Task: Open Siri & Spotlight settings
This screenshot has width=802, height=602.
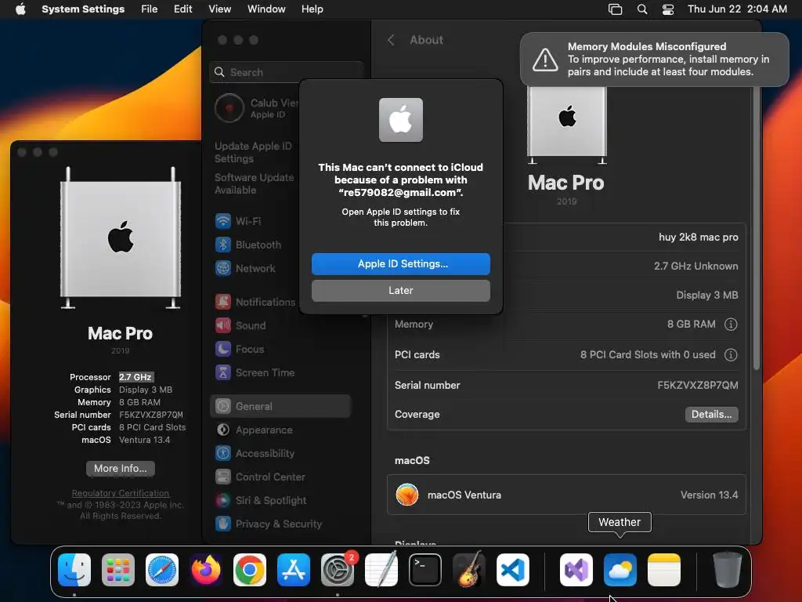Action: tap(261, 501)
